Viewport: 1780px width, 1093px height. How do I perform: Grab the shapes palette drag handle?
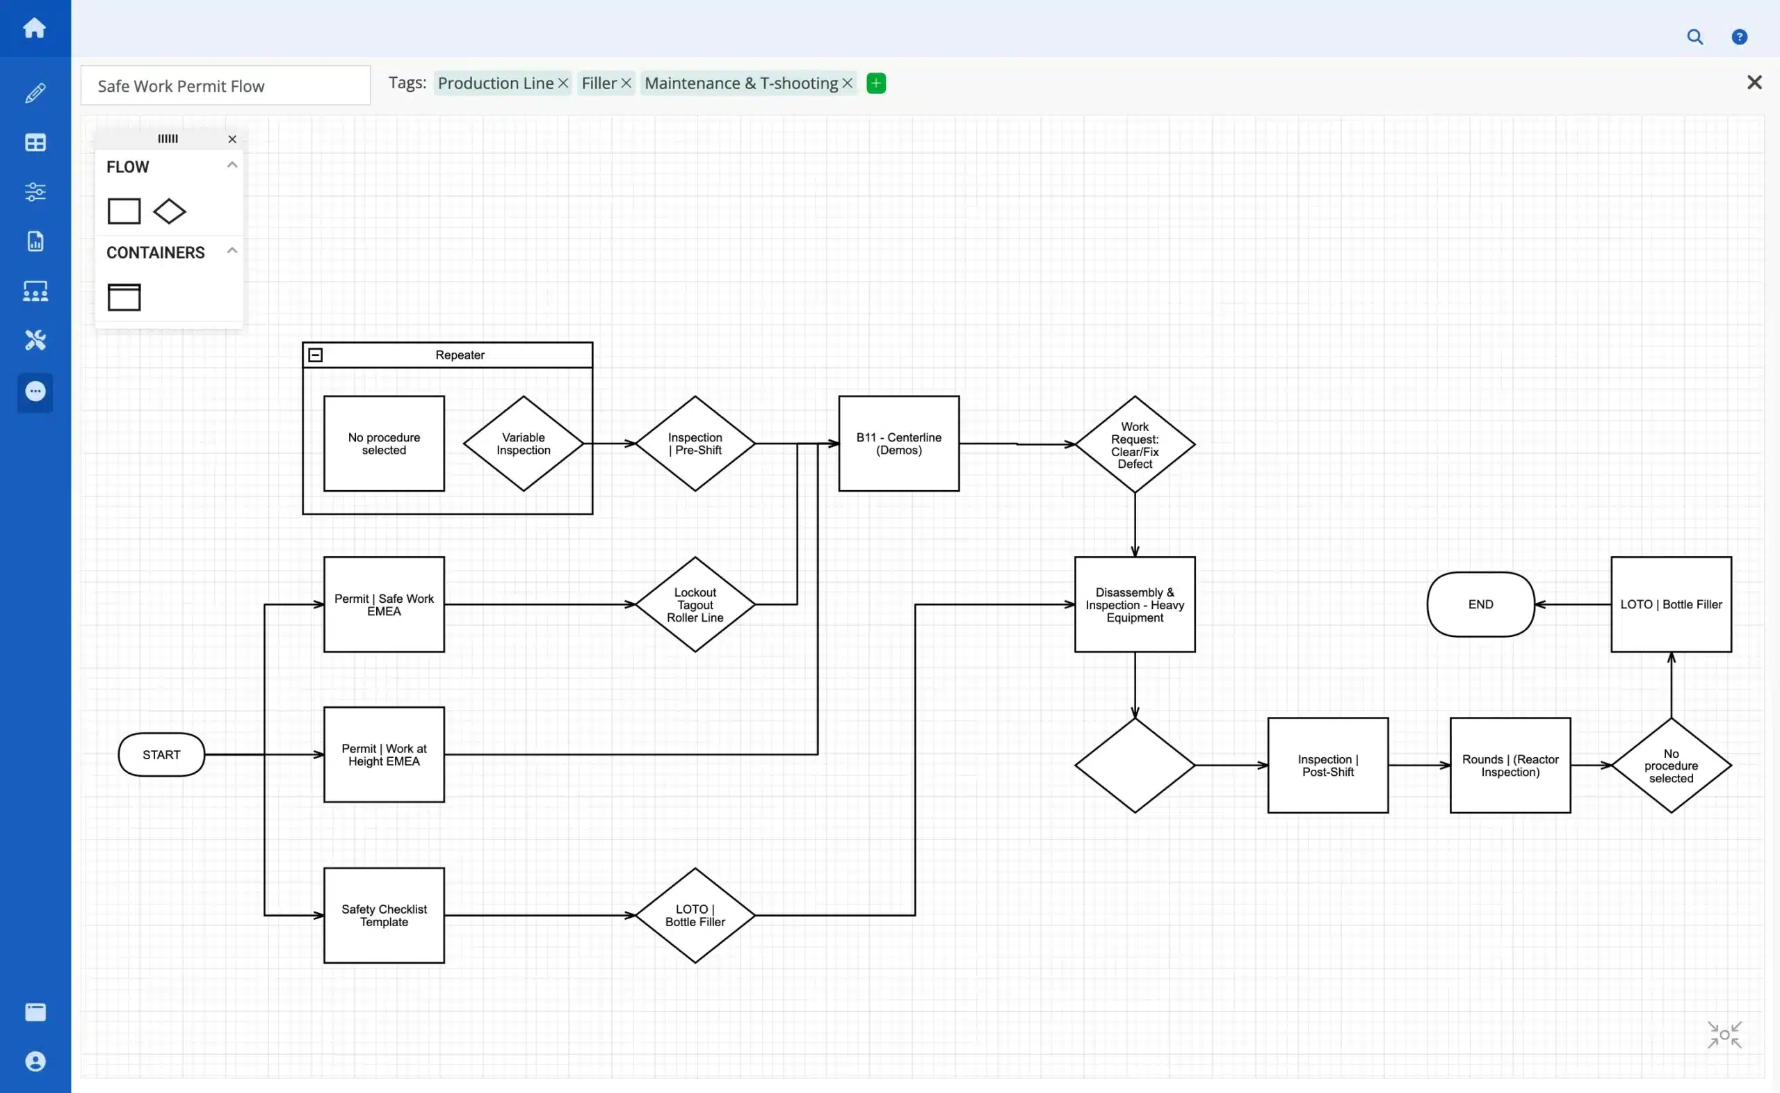coord(168,139)
